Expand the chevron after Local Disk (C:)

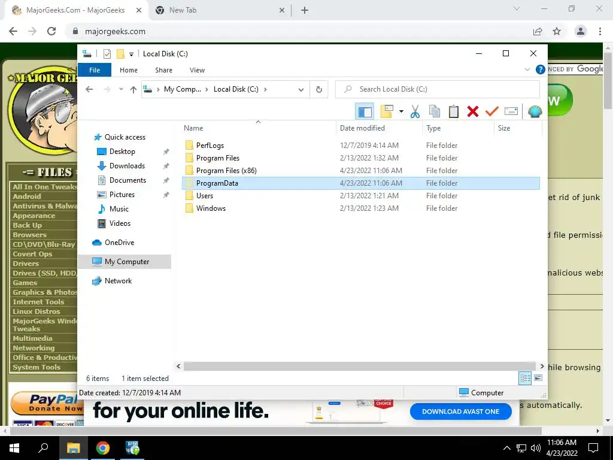pos(265,89)
